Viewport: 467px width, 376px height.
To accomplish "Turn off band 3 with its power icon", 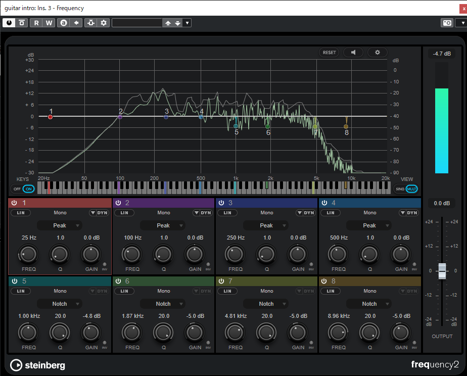I will [221, 203].
